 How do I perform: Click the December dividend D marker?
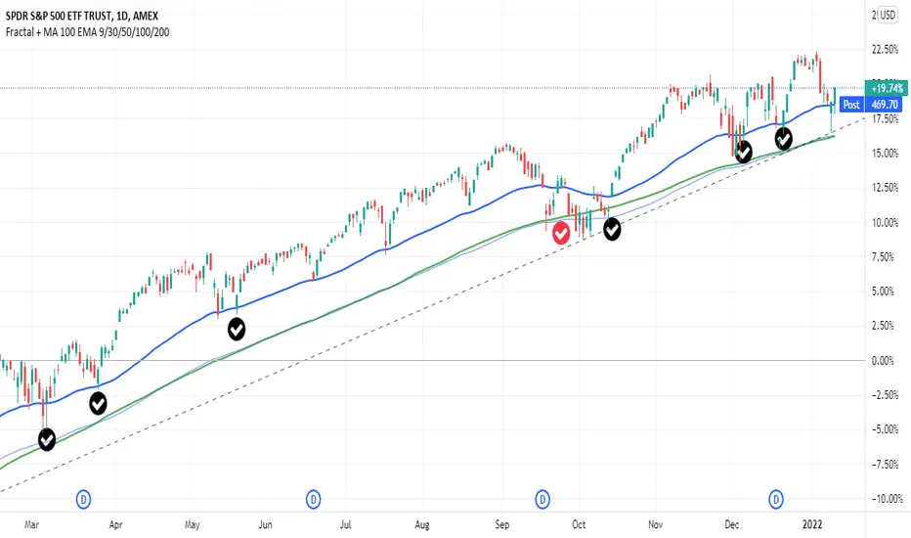click(776, 499)
